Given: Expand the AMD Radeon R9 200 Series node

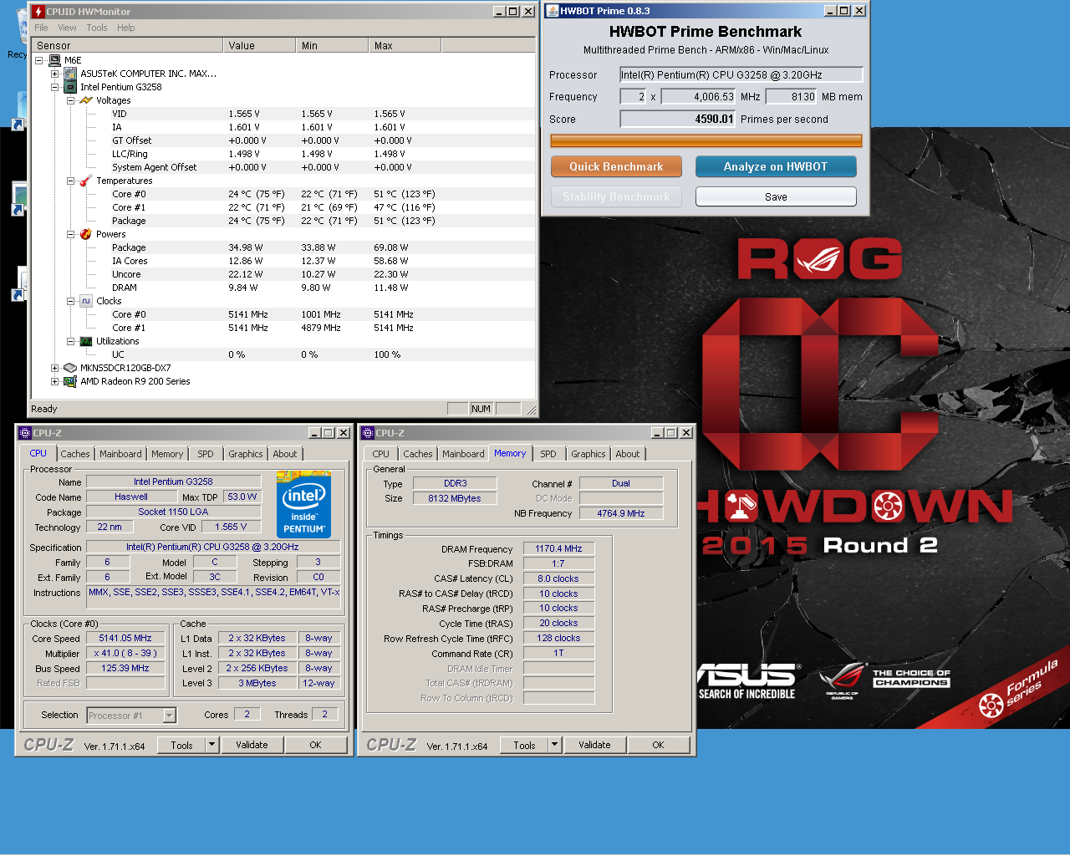Looking at the screenshot, I should pos(55,381).
